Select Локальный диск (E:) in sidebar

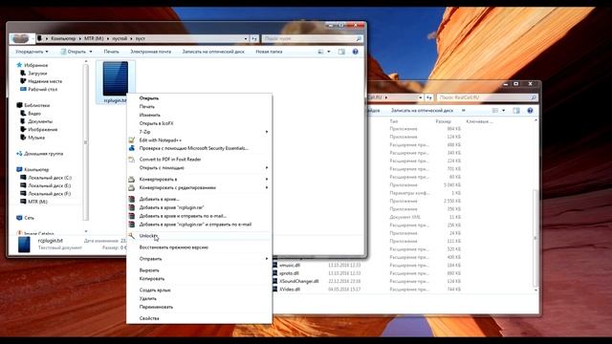[50, 185]
